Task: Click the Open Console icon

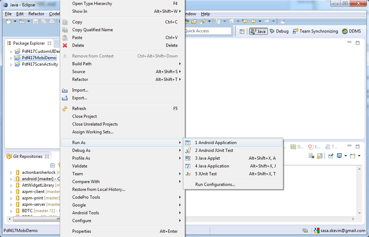Action: click(353, 156)
